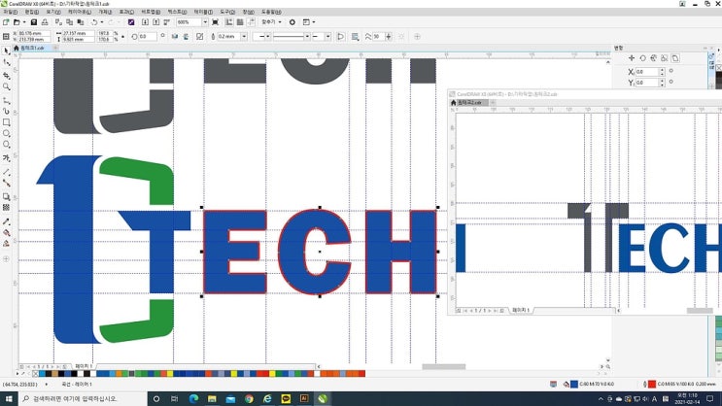Select the Transparency tool

pos(6,208)
